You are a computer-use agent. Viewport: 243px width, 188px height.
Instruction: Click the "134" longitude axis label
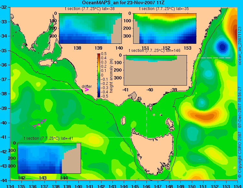10,186
